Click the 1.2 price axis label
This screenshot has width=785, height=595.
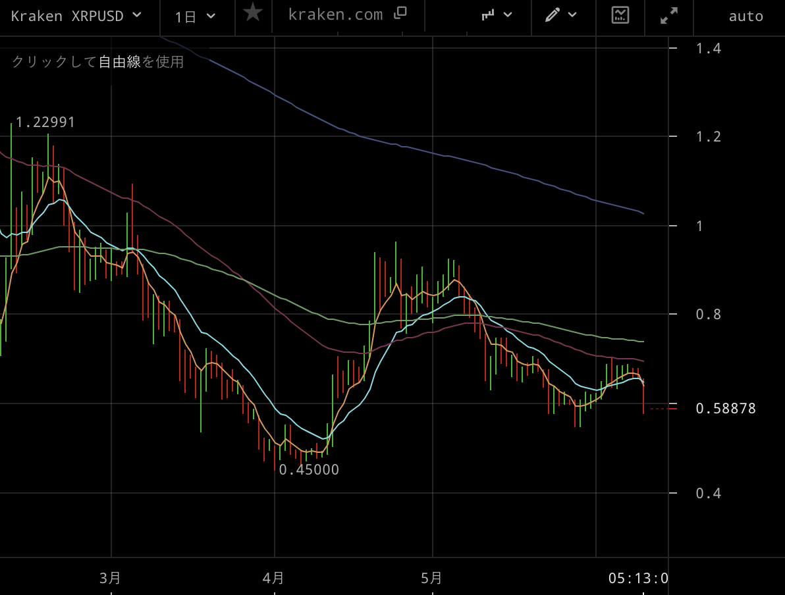click(709, 136)
